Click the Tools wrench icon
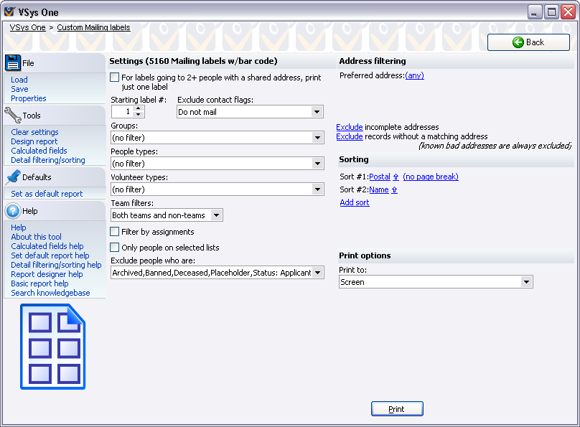The image size is (580, 427). (x=13, y=115)
